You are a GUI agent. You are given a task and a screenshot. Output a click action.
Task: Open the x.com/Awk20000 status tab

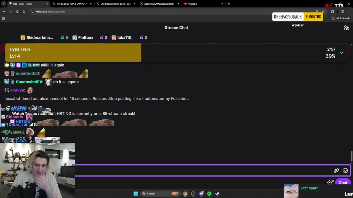click(x=160, y=4)
